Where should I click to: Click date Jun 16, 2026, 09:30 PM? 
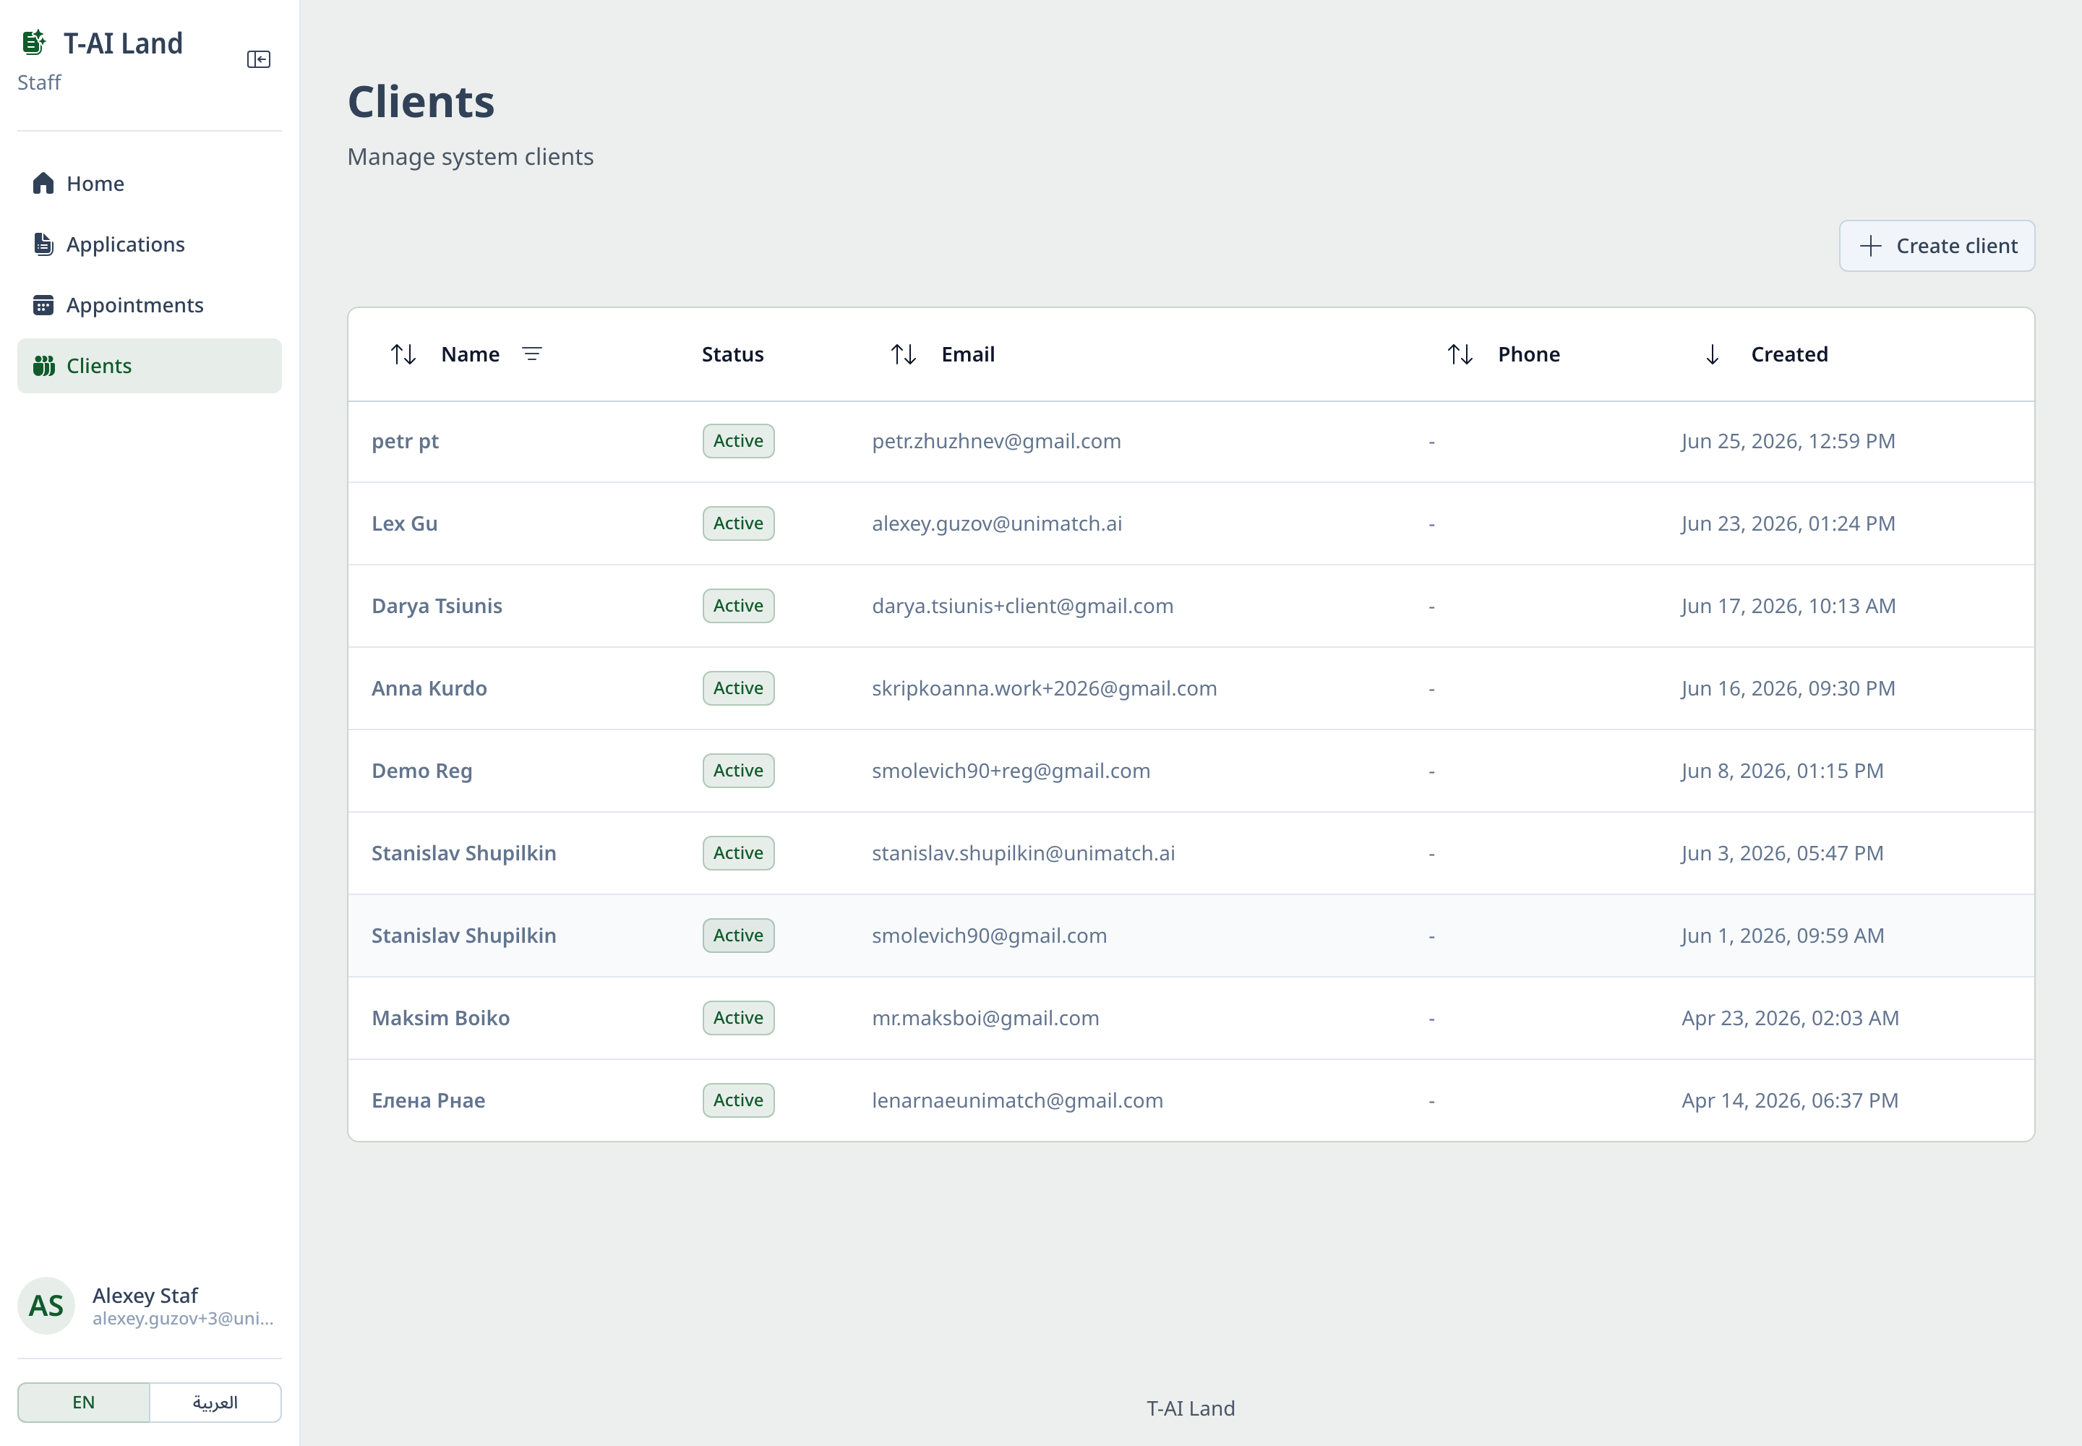coord(1788,688)
